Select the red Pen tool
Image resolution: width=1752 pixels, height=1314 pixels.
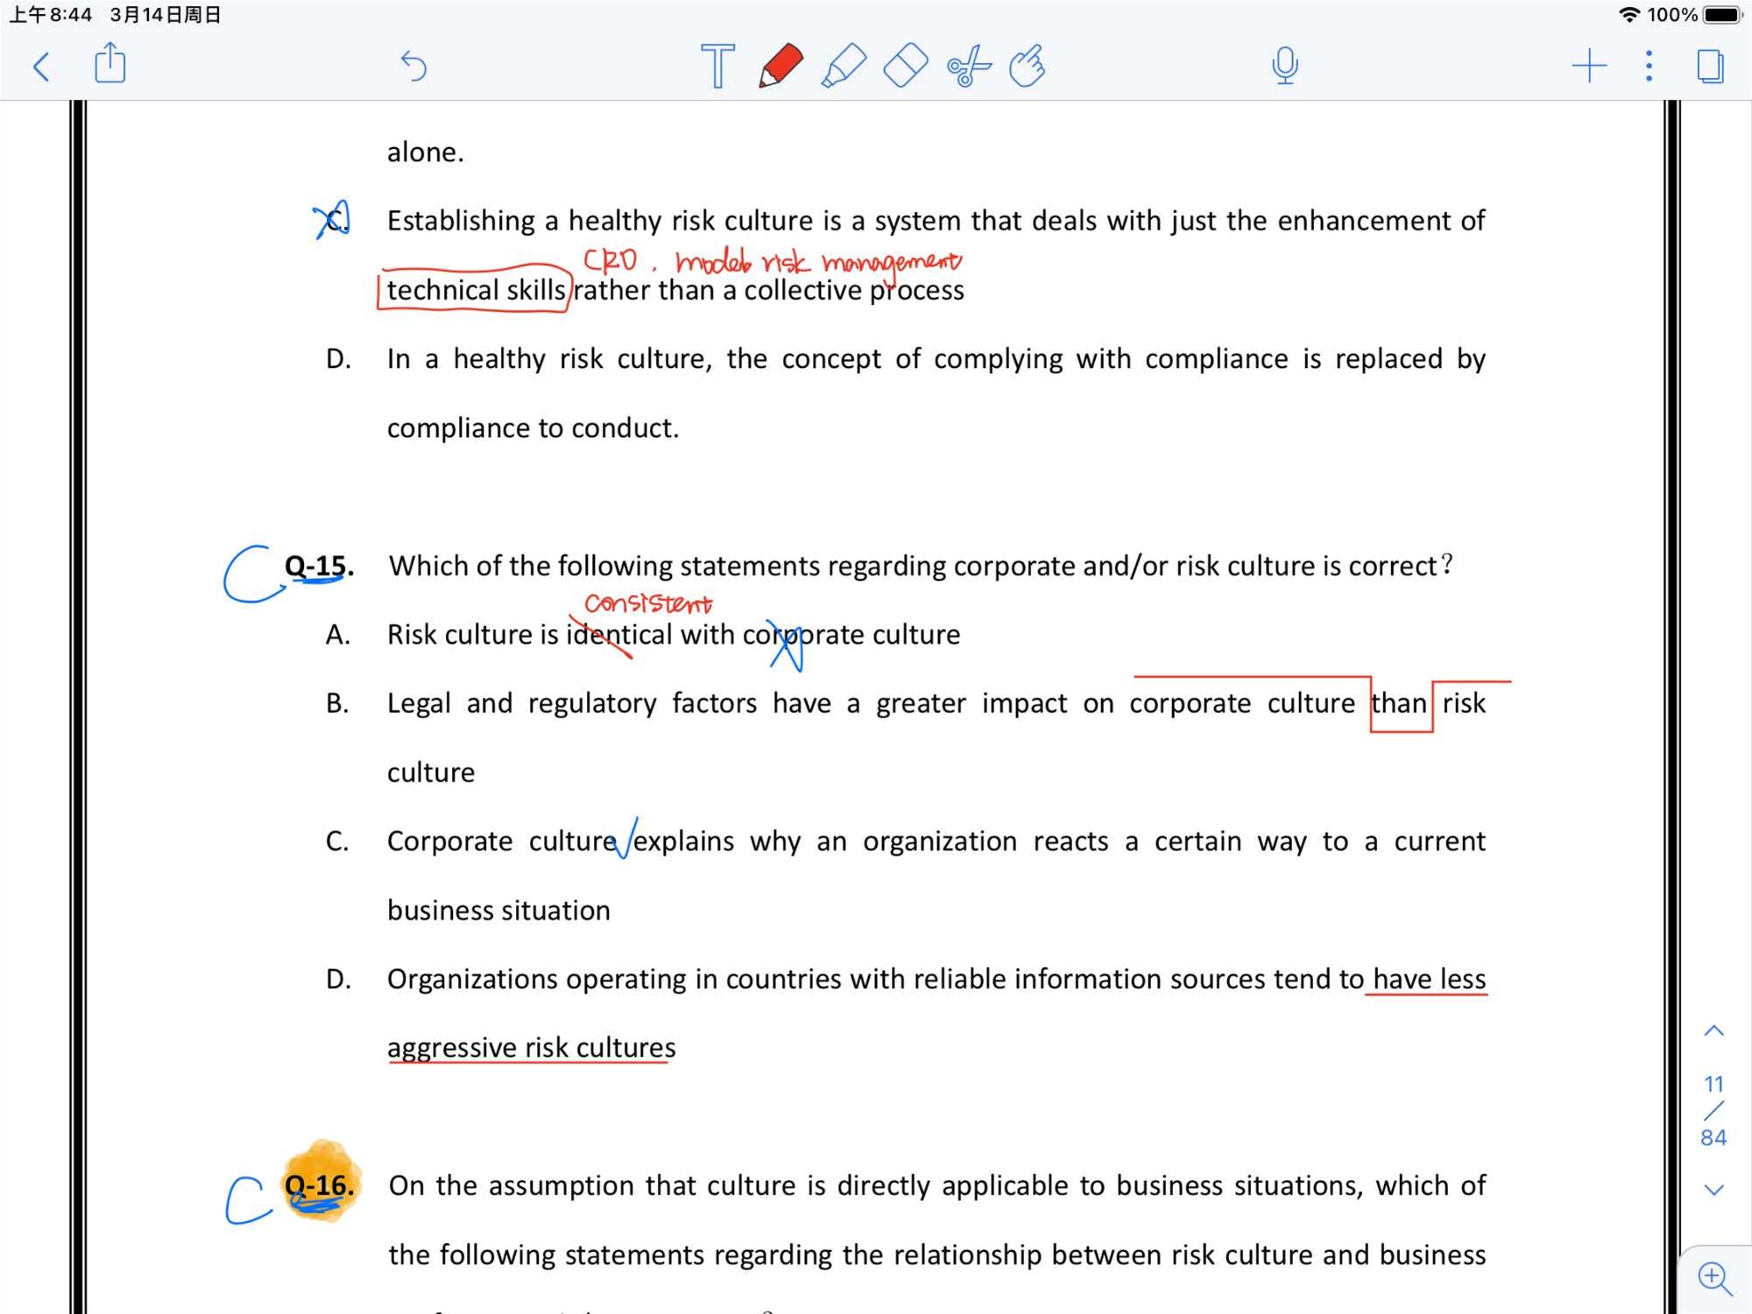(780, 66)
